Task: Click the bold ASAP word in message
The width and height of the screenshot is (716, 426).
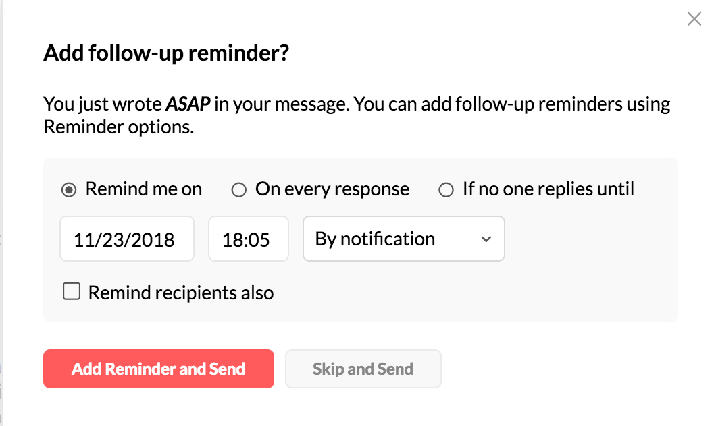Action: click(x=188, y=104)
